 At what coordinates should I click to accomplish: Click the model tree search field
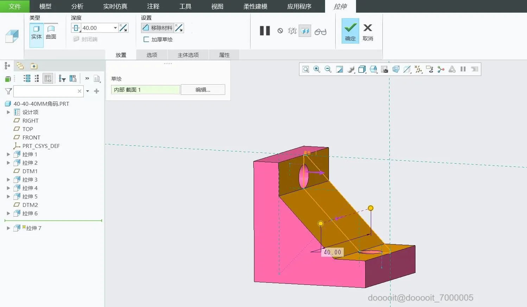coord(45,91)
